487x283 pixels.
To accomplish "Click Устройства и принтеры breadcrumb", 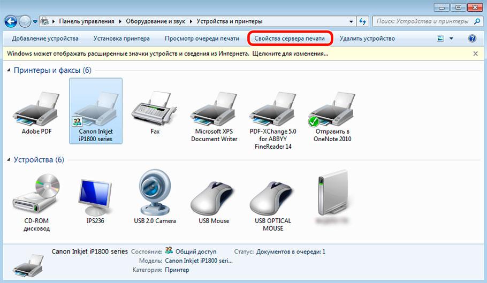I will click(x=230, y=21).
